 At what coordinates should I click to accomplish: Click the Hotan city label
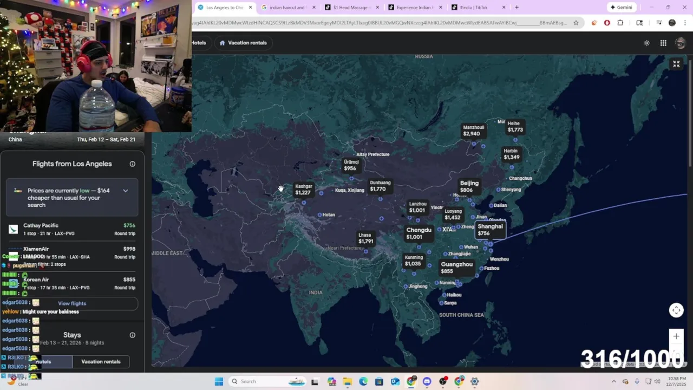328,215
